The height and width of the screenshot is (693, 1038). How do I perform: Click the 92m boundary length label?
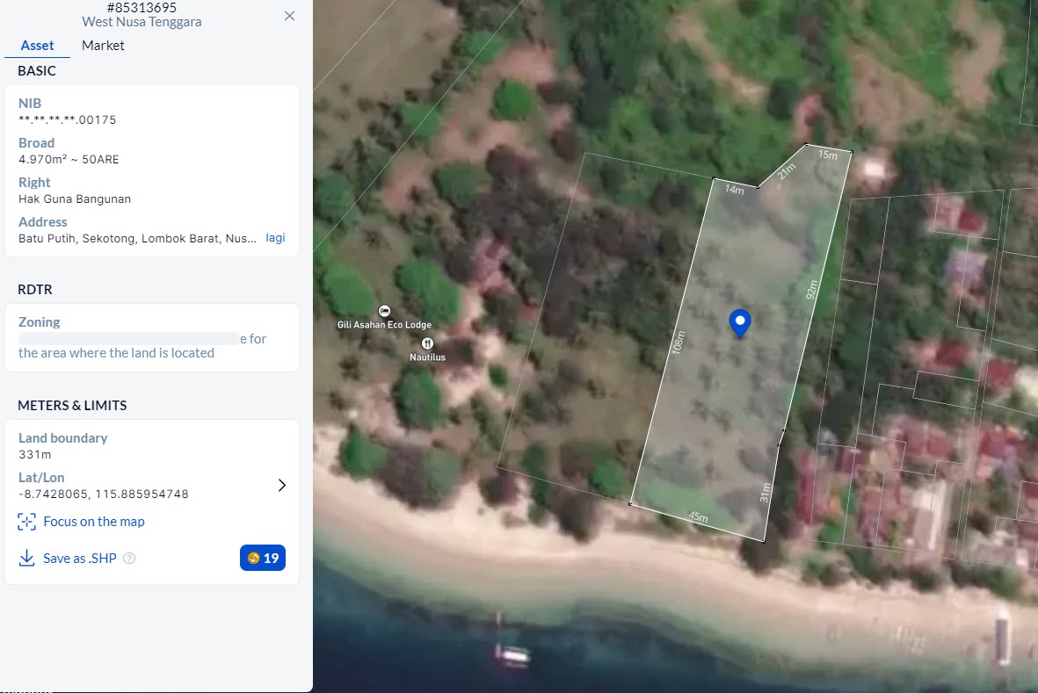point(811,290)
